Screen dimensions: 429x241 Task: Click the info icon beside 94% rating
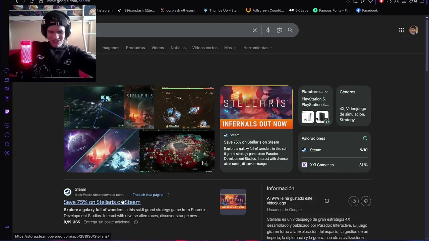click(327, 201)
